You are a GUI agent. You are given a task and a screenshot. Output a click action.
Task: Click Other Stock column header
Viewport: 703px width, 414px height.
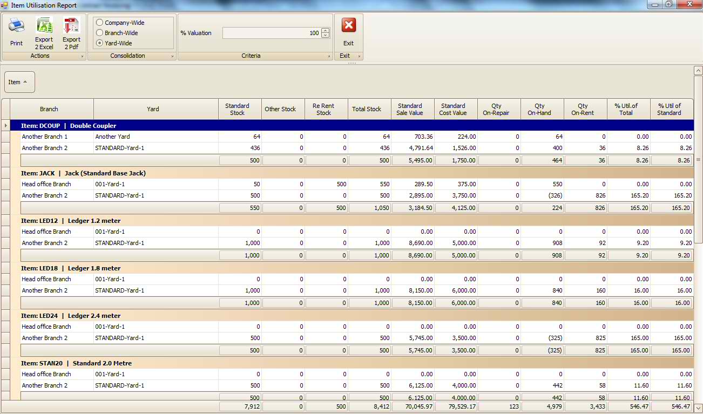coord(283,109)
